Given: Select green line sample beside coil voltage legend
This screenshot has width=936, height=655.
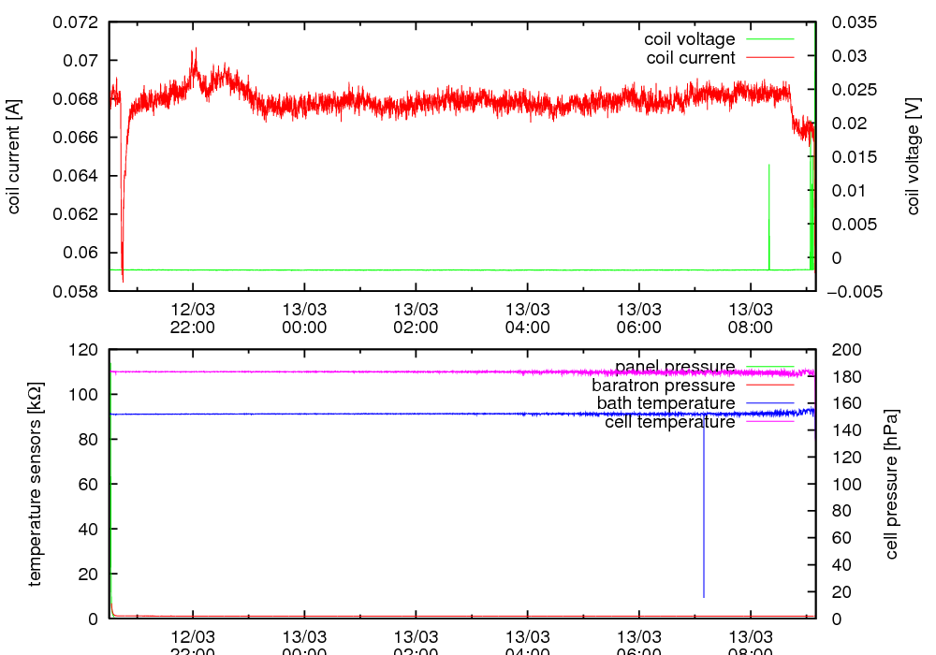Looking at the screenshot, I should (x=769, y=39).
